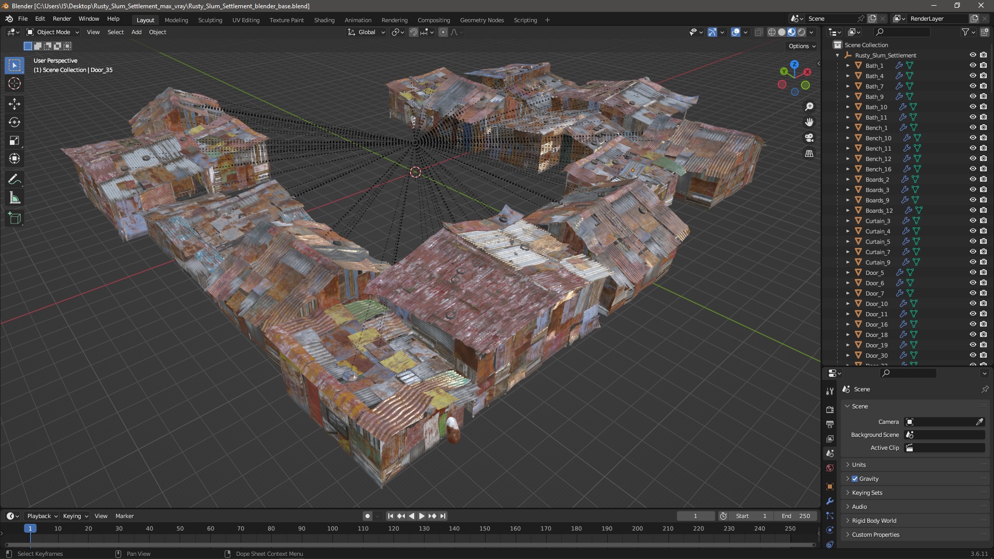Open the Object properties tab
The width and height of the screenshot is (994, 559).
(830, 487)
